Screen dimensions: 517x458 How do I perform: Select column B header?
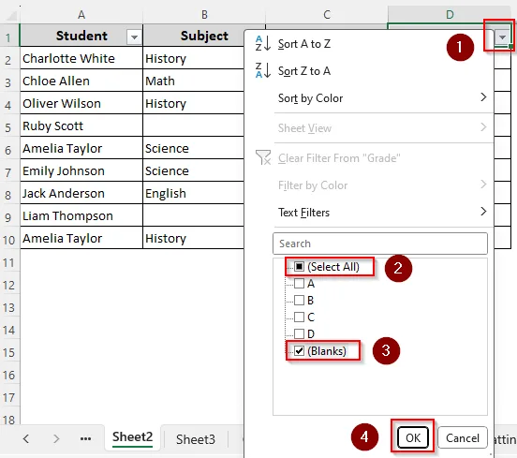click(x=204, y=15)
